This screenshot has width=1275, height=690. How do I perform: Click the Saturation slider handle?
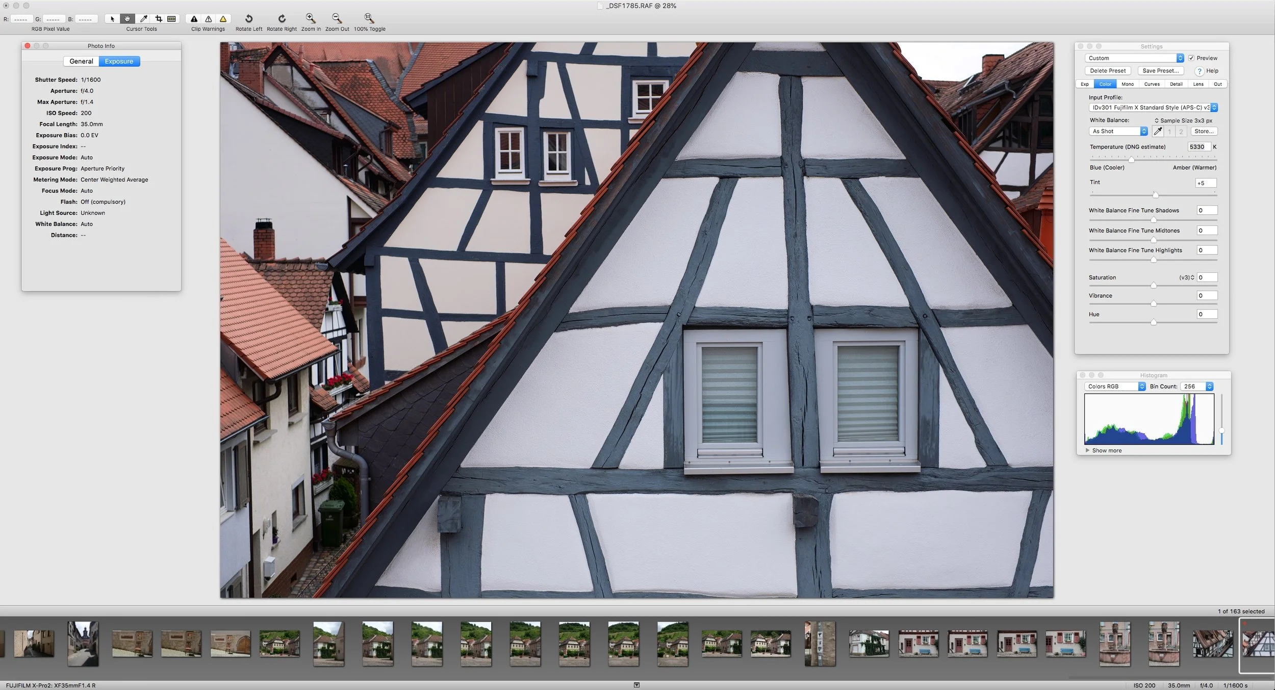click(x=1153, y=285)
